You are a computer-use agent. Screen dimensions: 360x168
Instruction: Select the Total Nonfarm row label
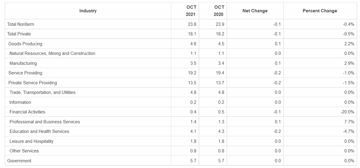21,24
